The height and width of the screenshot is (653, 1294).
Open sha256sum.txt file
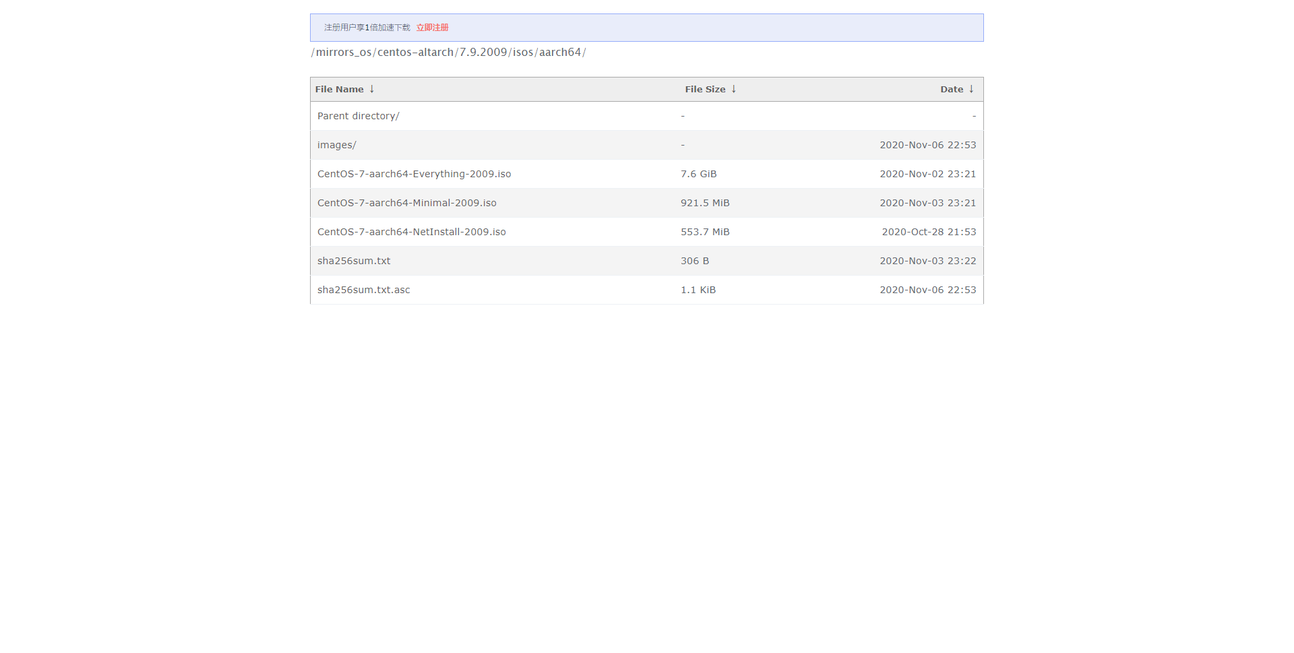(354, 261)
